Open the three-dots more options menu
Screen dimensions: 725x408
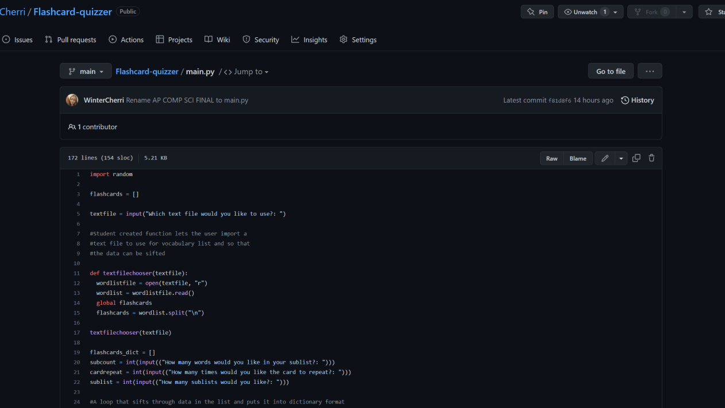(x=650, y=71)
